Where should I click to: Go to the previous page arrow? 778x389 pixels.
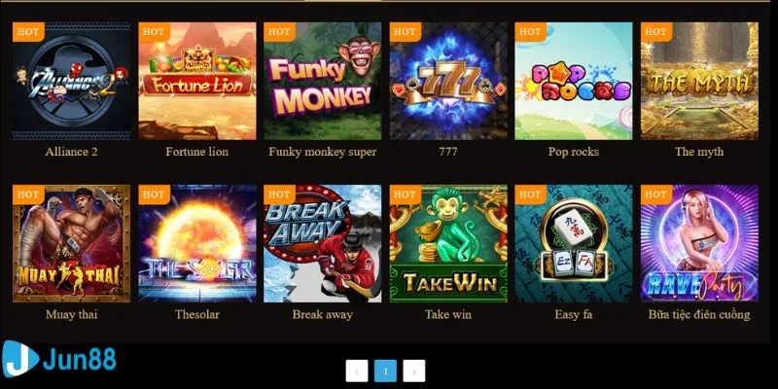[x=357, y=371]
